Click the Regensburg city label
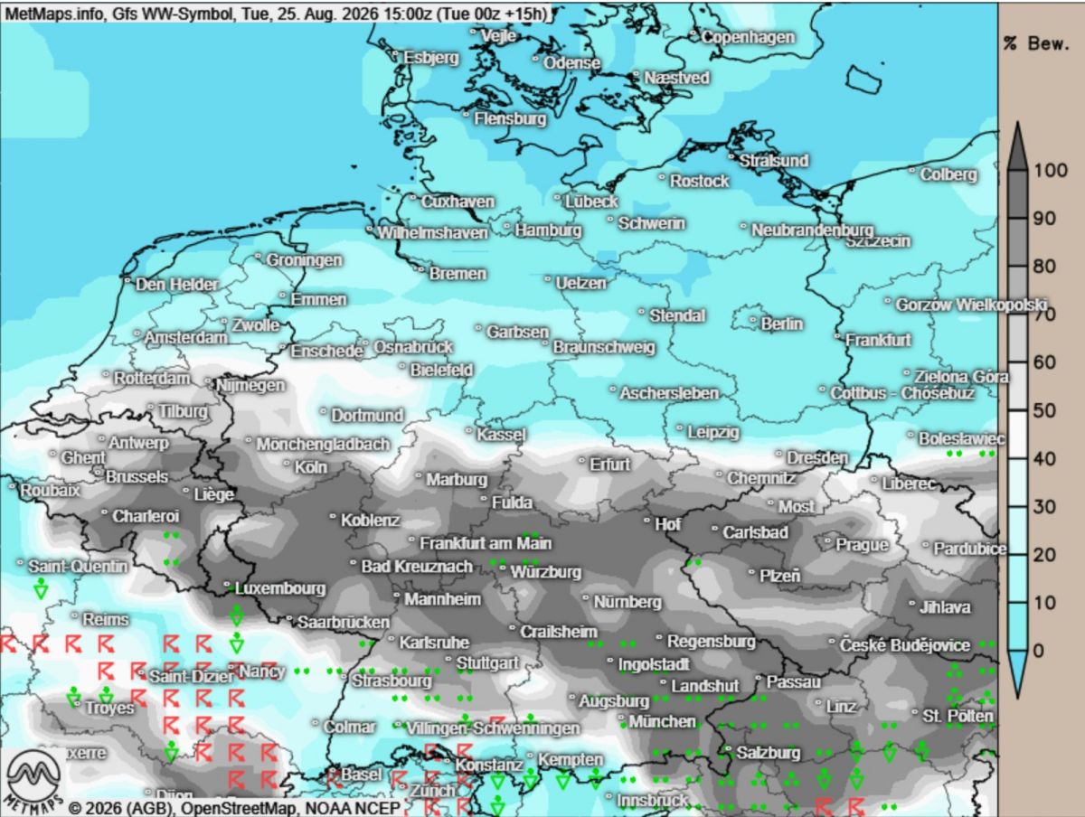 (711, 641)
